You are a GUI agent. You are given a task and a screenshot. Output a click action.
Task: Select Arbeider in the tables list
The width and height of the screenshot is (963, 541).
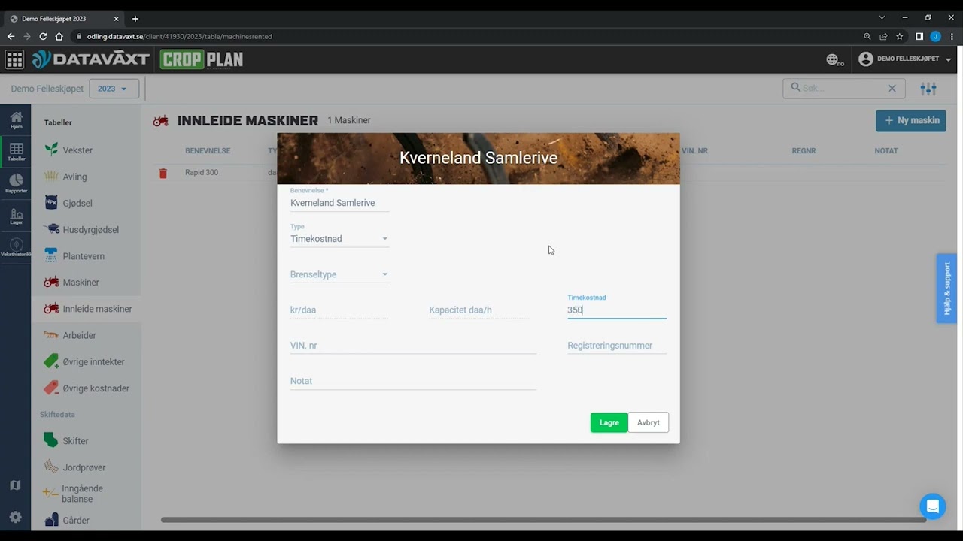79,335
